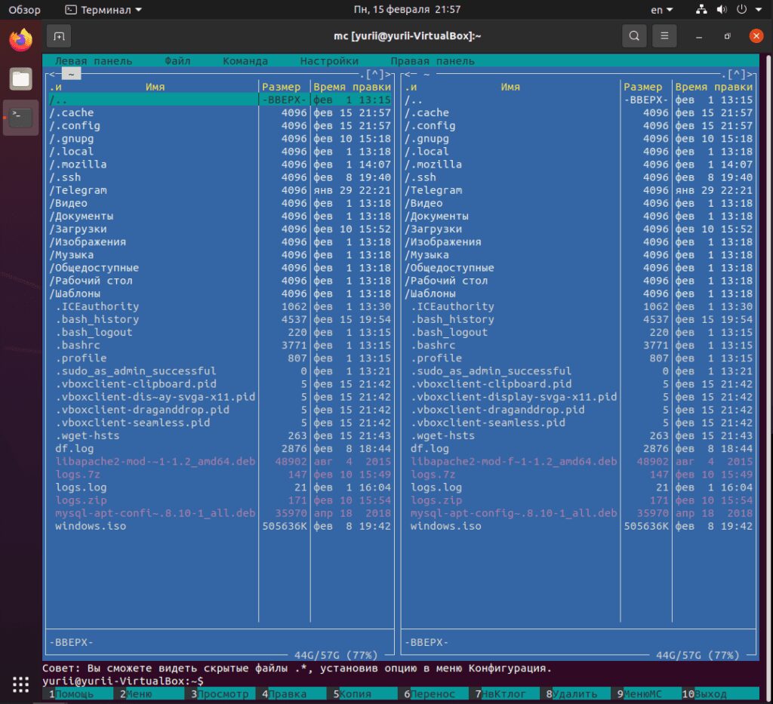Open the terminal hamburger menu
Image resolution: width=773 pixels, height=704 pixels.
664,35
